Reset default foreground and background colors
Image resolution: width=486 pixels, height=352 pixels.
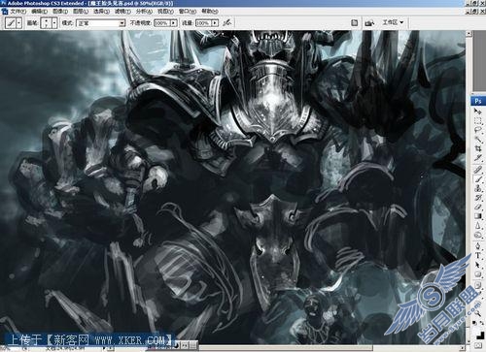point(474,323)
